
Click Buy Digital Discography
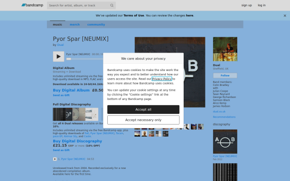coord(77,141)
